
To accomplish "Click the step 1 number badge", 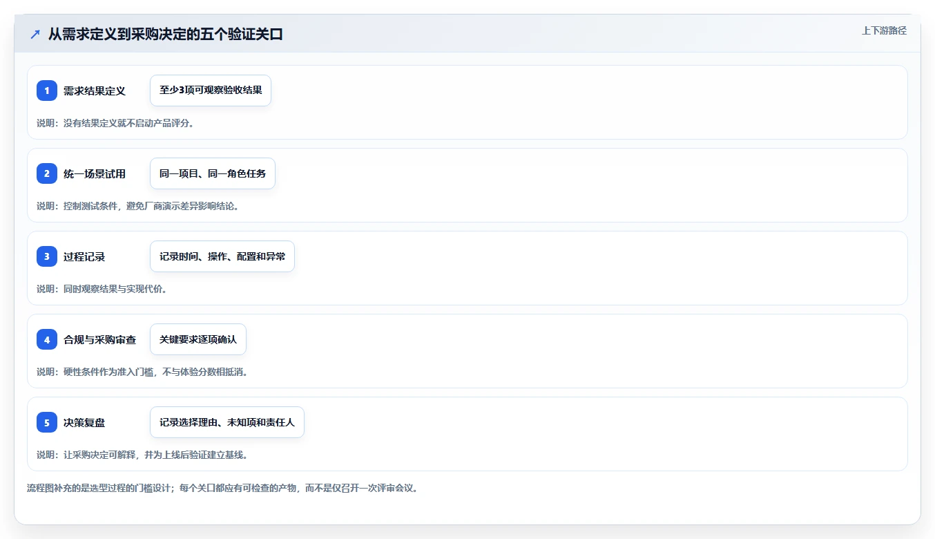I will click(47, 91).
